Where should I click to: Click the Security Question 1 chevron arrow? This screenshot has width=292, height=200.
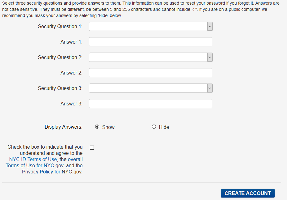[x=210, y=26]
